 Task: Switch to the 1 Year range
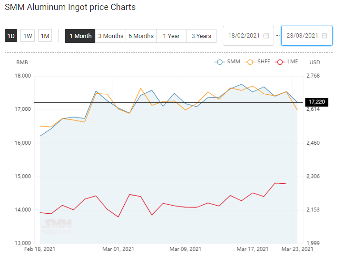[171, 36]
